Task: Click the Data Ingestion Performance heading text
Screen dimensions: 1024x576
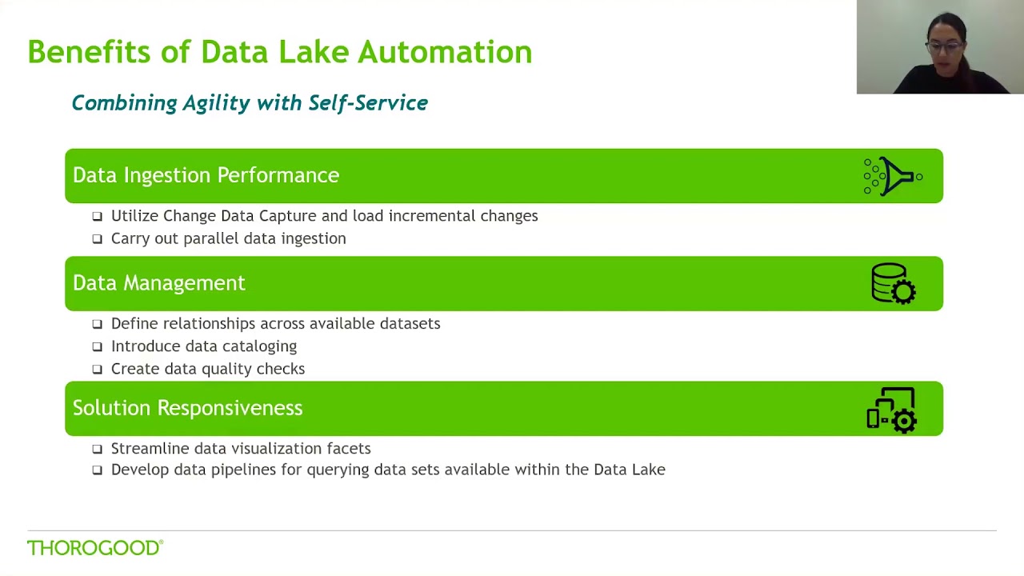Action: 206,175
